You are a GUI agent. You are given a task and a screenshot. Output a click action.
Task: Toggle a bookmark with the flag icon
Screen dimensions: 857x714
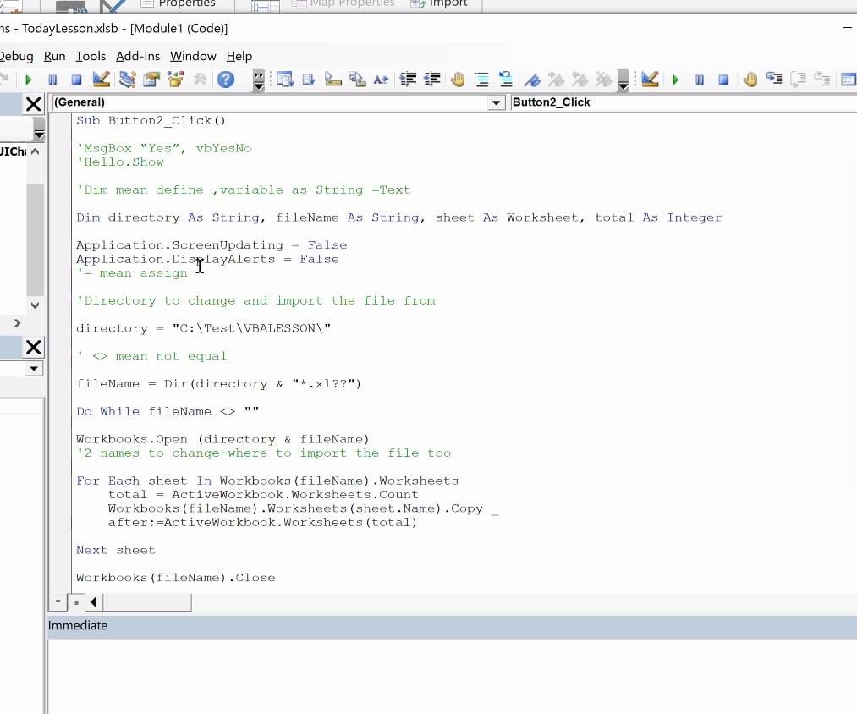pyautogui.click(x=532, y=80)
